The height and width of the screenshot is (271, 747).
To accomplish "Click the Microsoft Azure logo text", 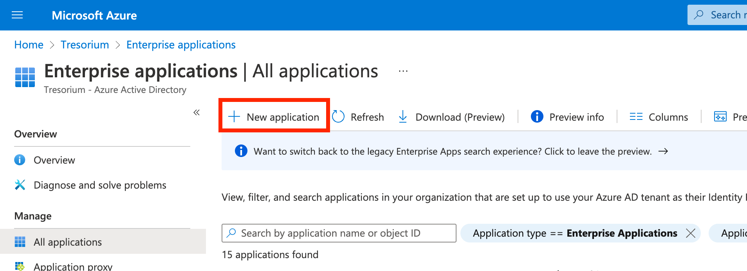I will click(94, 15).
